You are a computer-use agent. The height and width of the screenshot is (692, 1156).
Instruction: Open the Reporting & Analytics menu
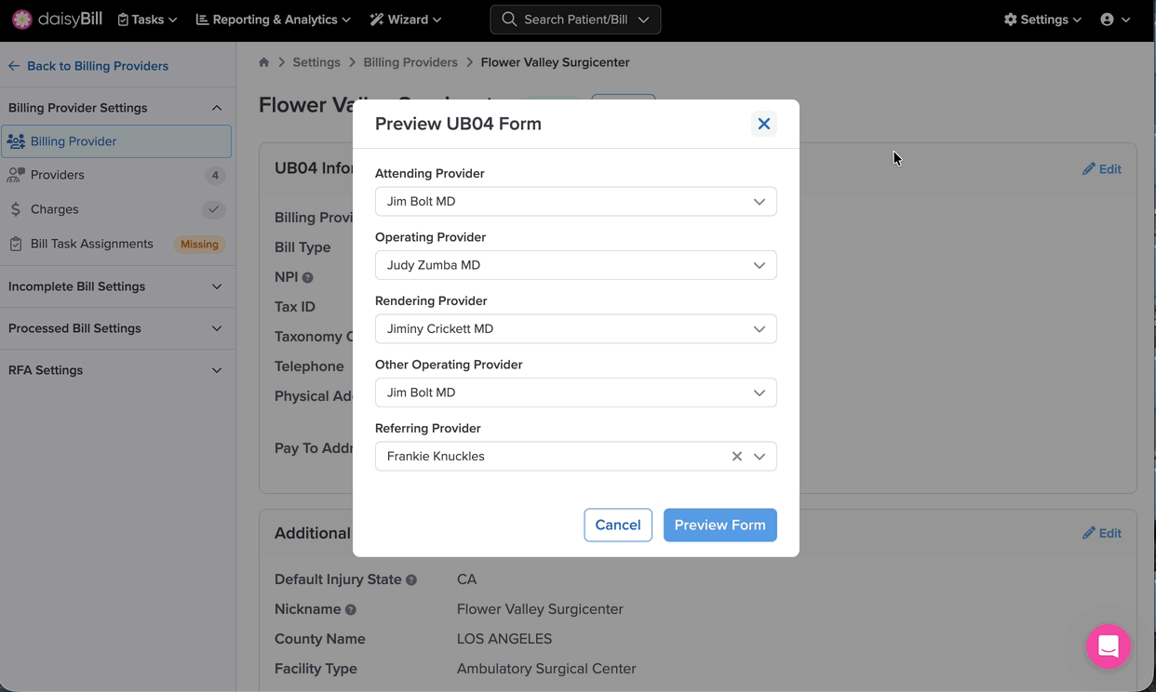pyautogui.click(x=273, y=20)
